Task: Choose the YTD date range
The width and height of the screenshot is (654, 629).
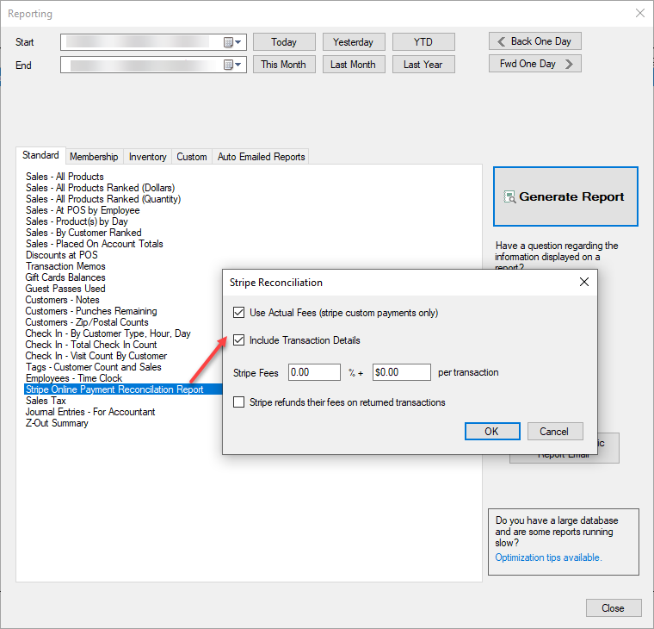Action: coord(423,41)
